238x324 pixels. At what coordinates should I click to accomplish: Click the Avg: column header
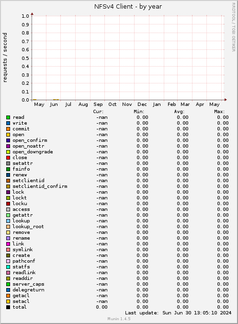click(x=179, y=112)
